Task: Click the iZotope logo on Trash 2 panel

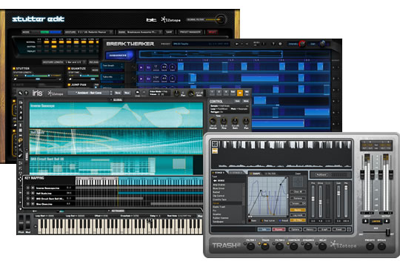Action: pos(343,245)
